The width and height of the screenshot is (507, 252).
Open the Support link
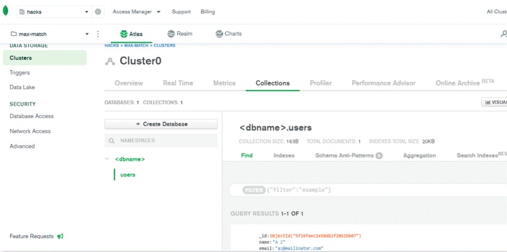tap(181, 12)
